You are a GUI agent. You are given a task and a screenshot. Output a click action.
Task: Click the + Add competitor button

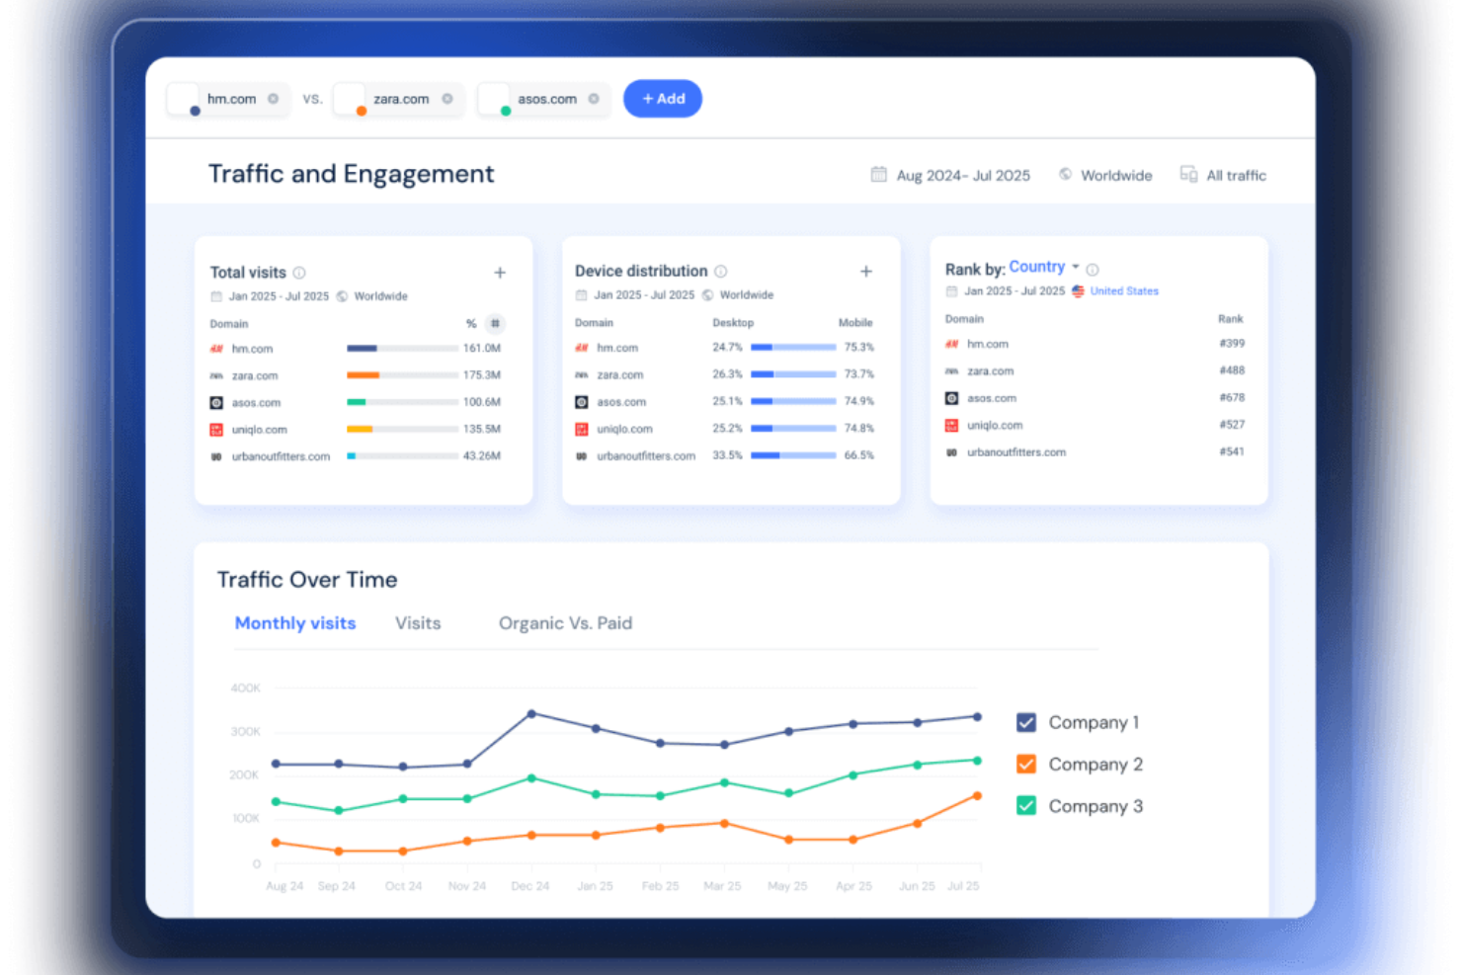tap(663, 98)
